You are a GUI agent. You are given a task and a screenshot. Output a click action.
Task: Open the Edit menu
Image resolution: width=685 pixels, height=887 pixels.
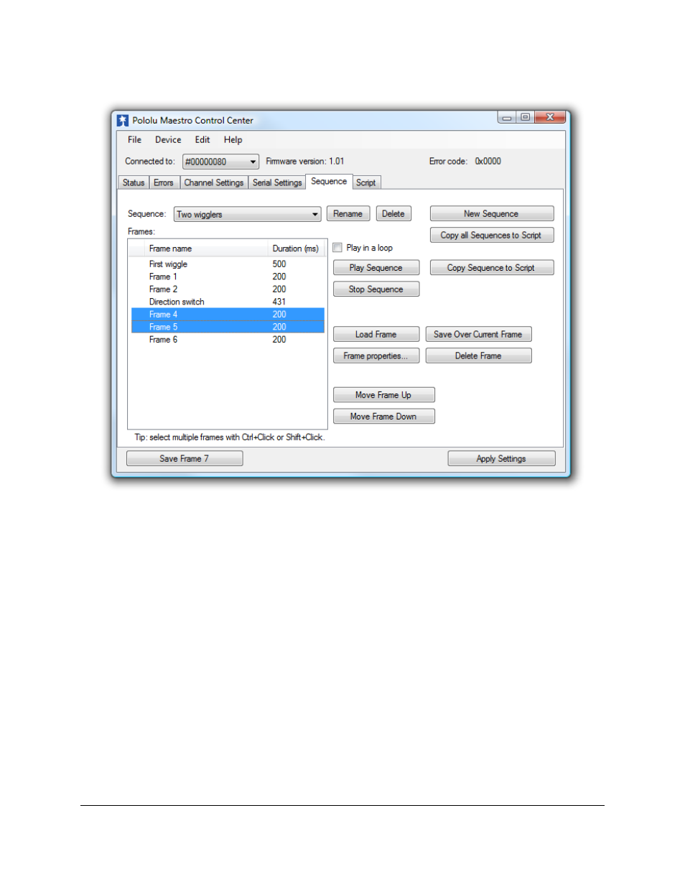click(x=202, y=140)
